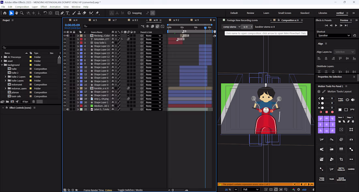Pick the Pen tool
The height and width of the screenshot is (192, 359).
click(62, 13)
